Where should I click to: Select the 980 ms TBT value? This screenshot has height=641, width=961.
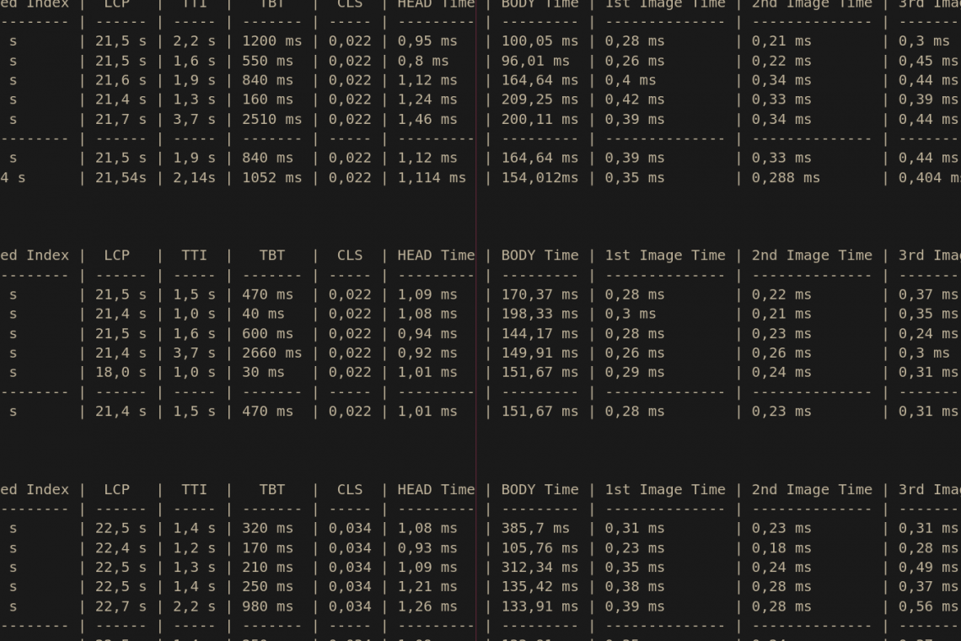267,606
